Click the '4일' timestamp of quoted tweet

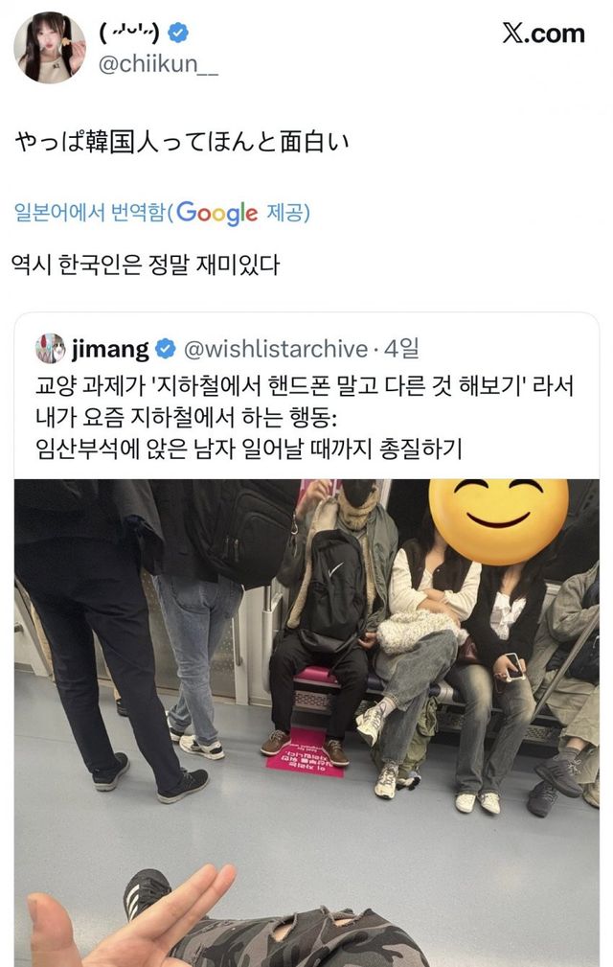tap(401, 349)
